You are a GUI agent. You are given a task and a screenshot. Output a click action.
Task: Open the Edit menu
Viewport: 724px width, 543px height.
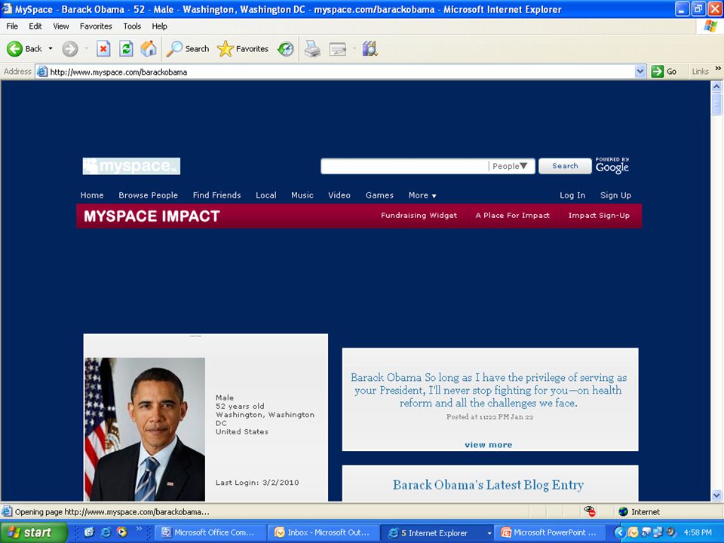(35, 26)
